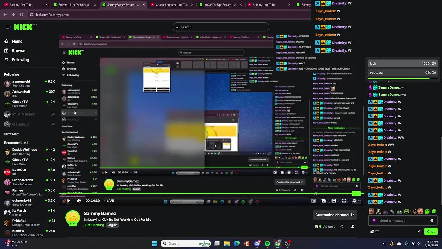The image size is (442, 249).
Task: Click the browser forward arrow
Action: [13, 15]
